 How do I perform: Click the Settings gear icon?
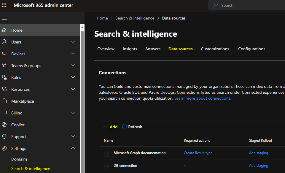point(4,148)
